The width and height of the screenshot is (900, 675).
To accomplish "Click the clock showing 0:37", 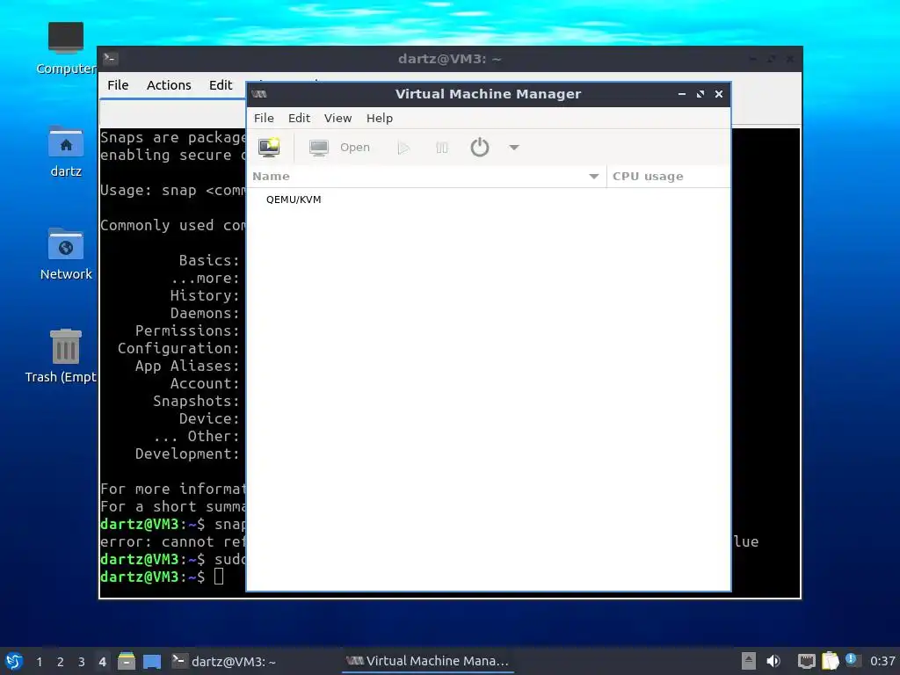I will [x=882, y=661].
